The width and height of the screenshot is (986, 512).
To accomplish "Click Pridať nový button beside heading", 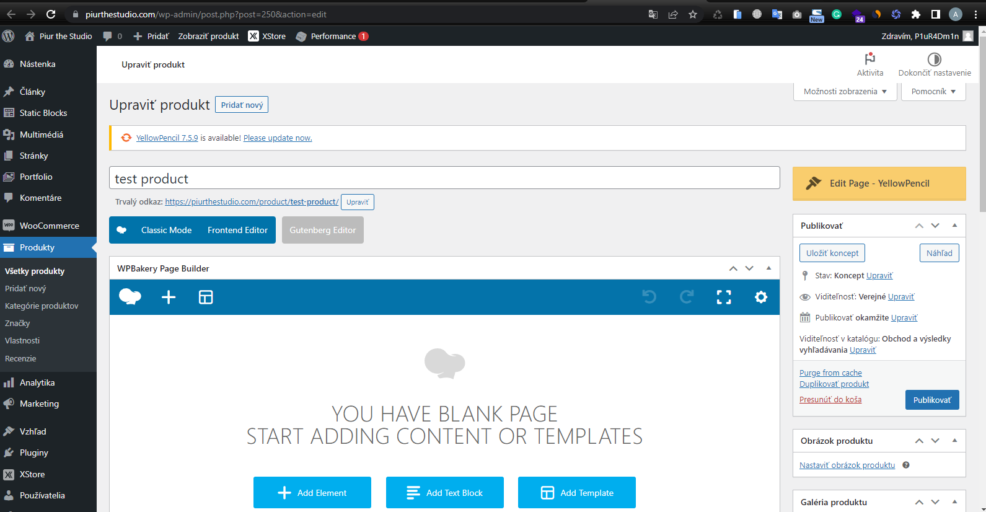I will click(x=242, y=105).
